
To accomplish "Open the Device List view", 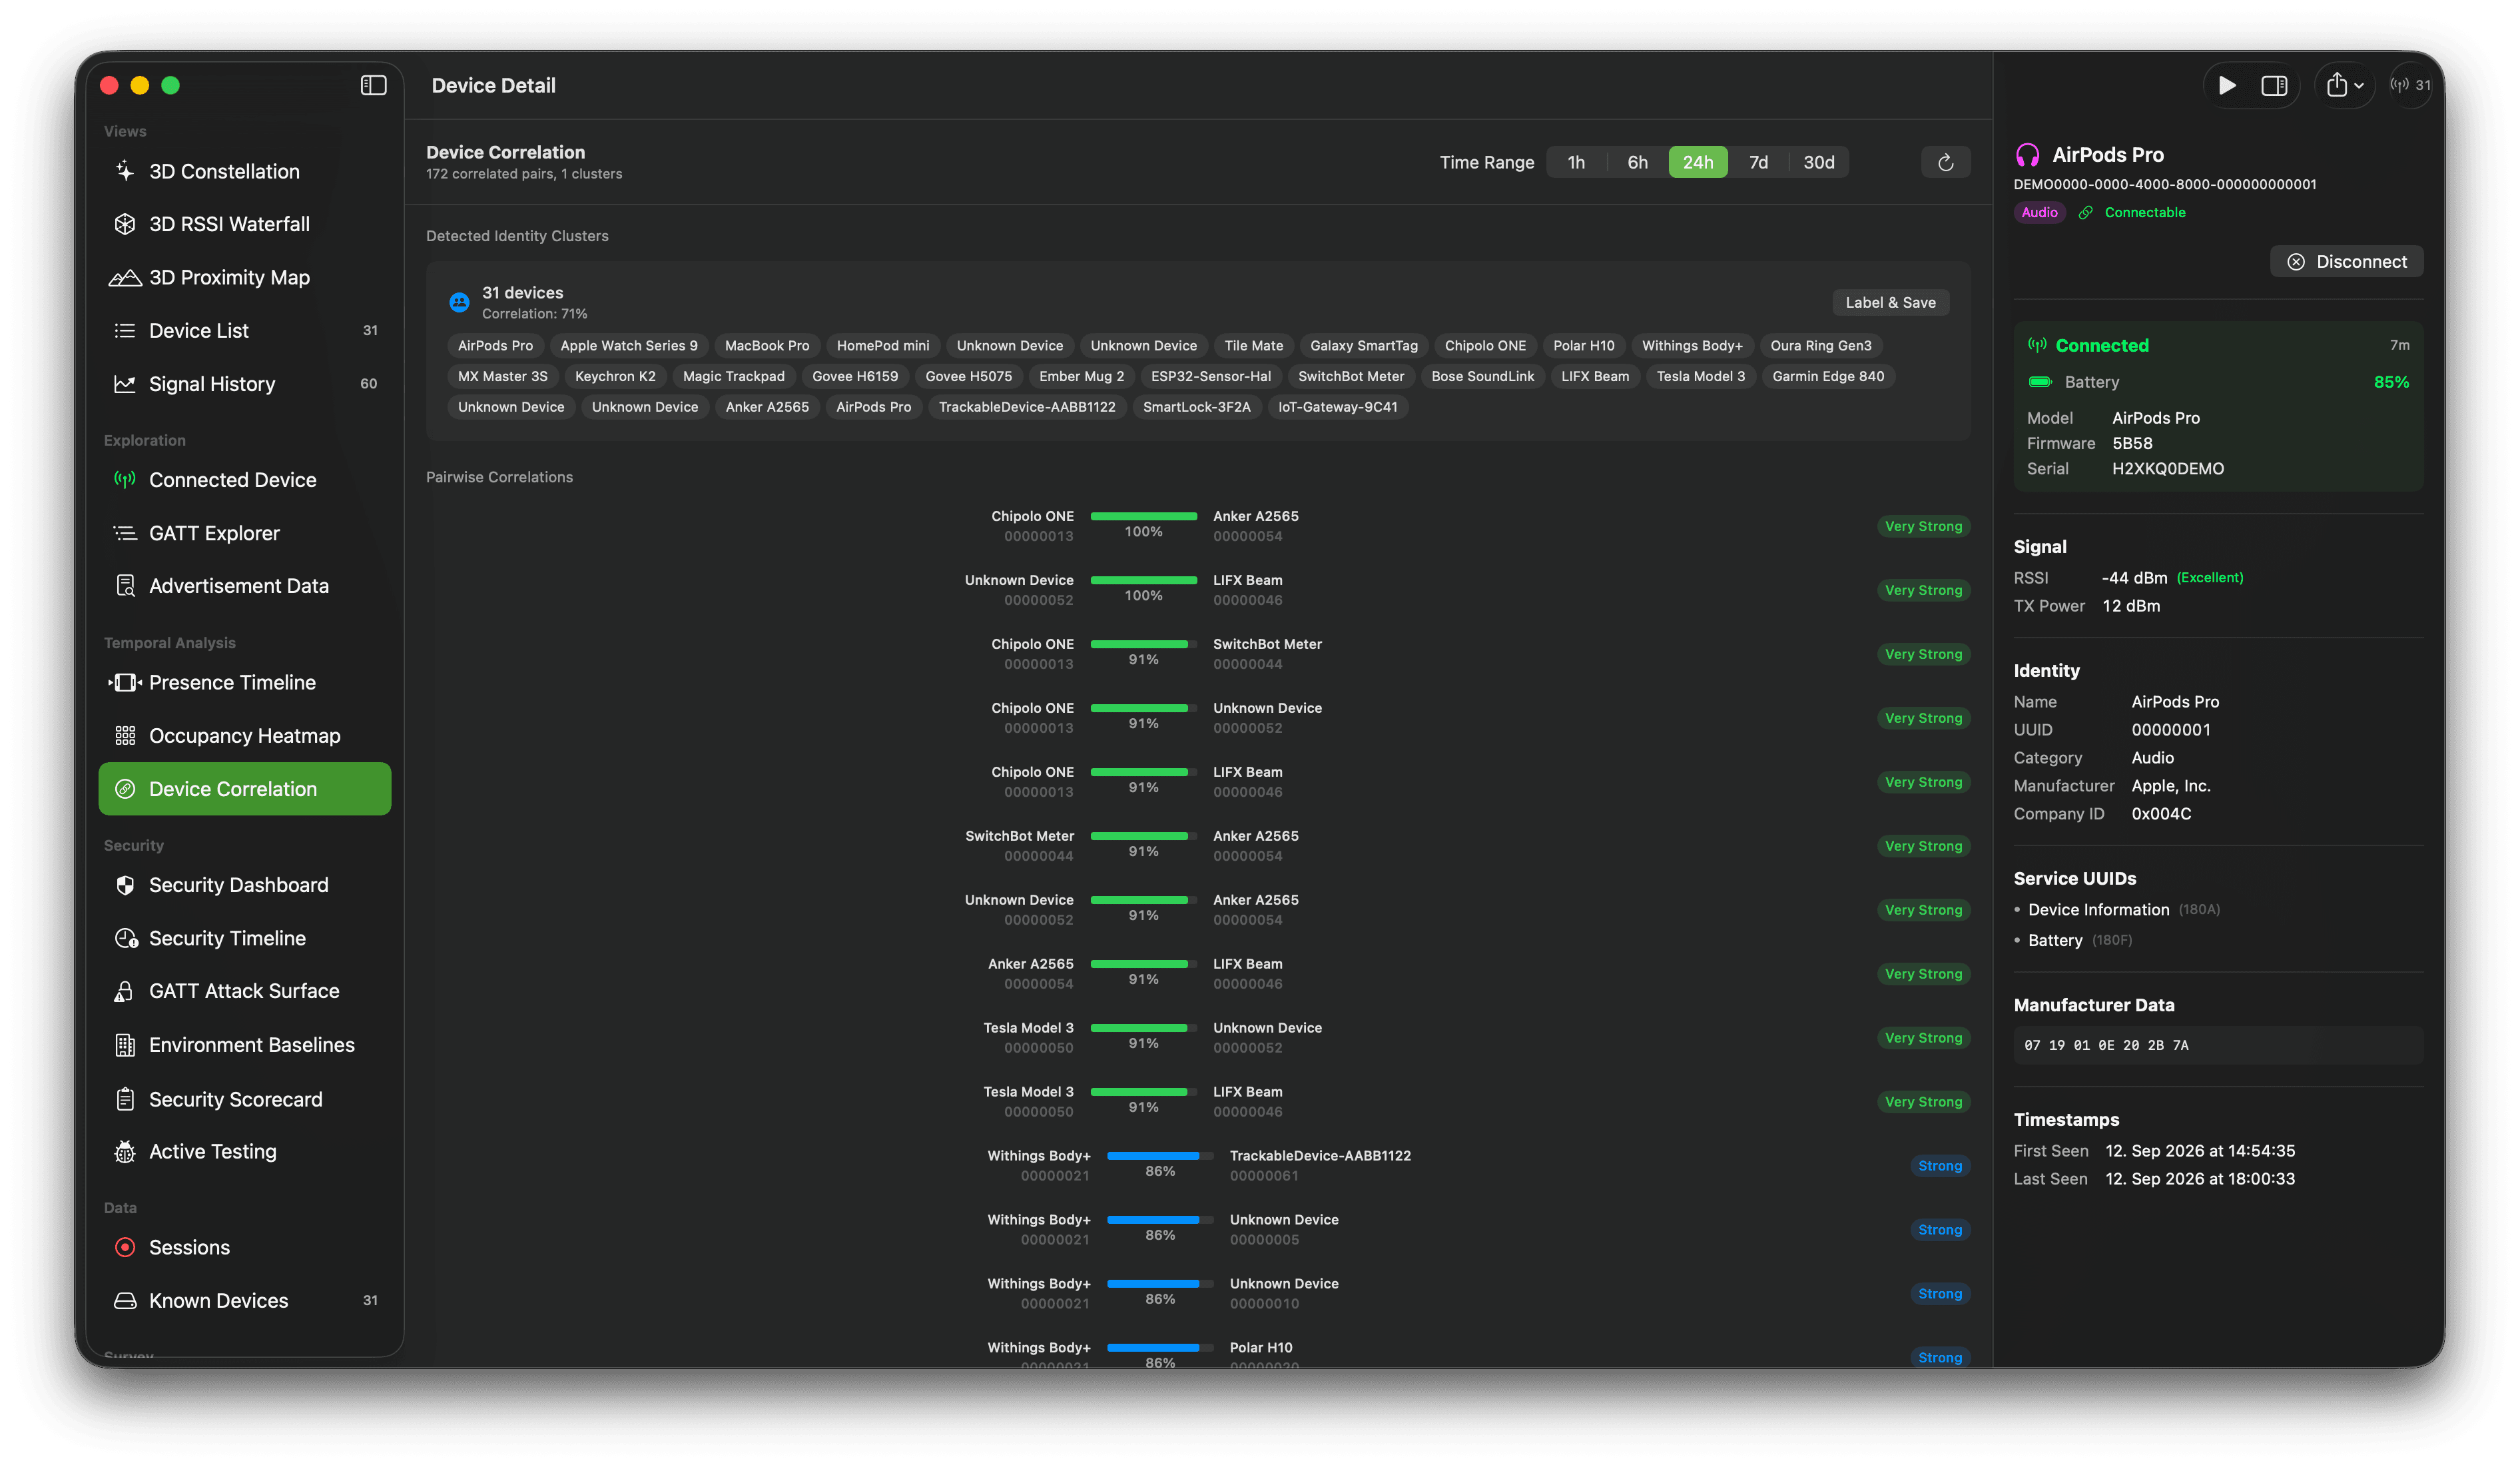I will (244, 330).
